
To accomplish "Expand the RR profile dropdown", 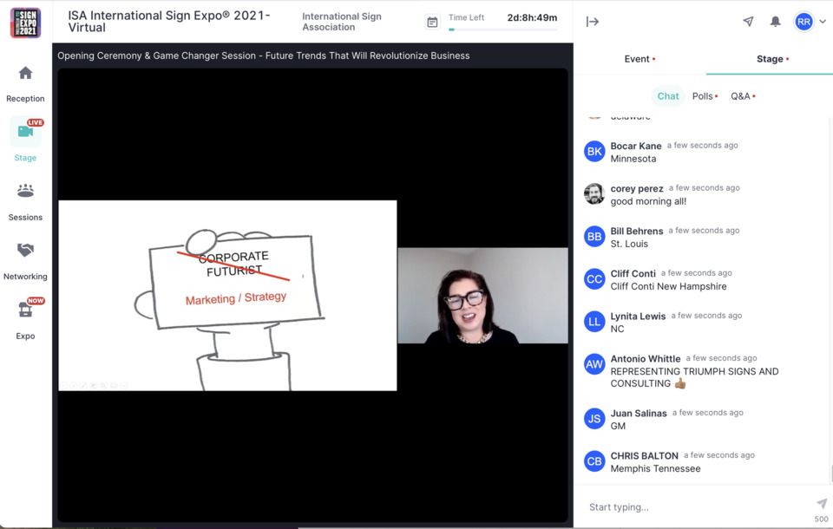I will (810, 22).
